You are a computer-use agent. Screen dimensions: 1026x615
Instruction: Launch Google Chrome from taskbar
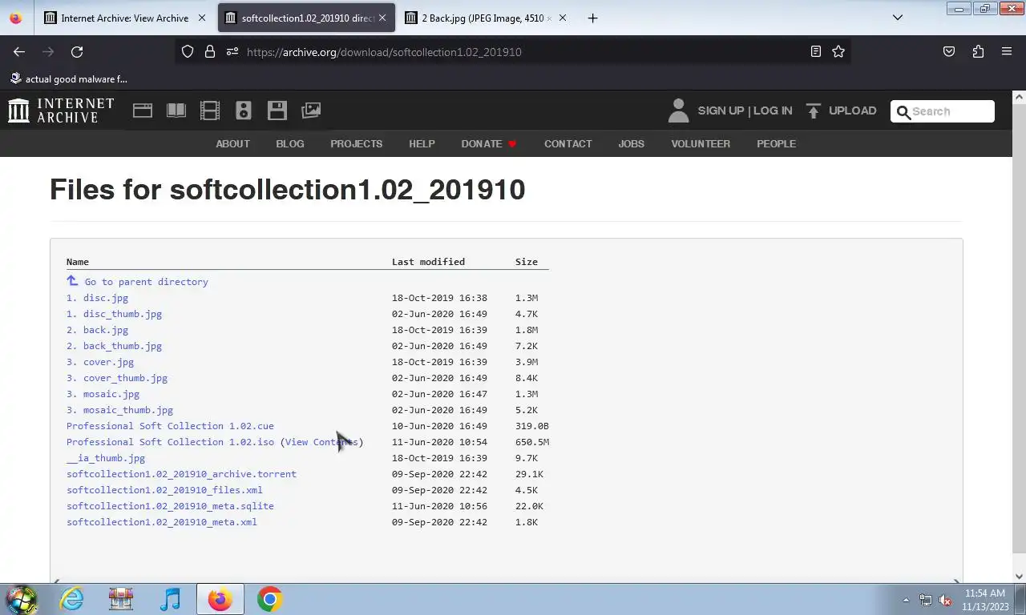click(269, 599)
